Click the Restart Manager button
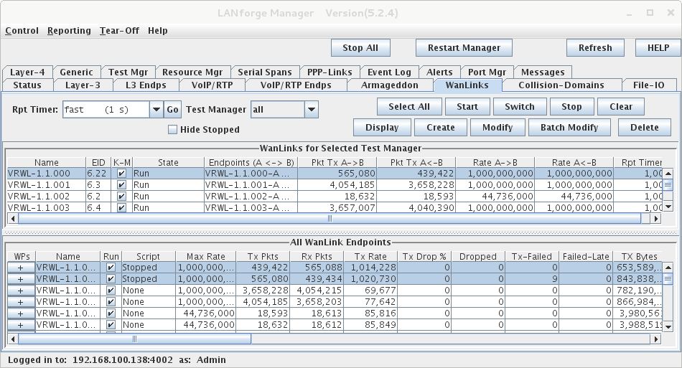This screenshot has height=368, width=682. coord(464,48)
